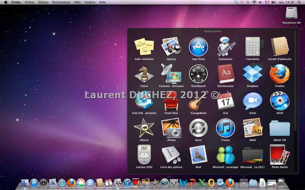Launch Aperçu from the Applications stack
305x190 pixels.
pos(171,47)
